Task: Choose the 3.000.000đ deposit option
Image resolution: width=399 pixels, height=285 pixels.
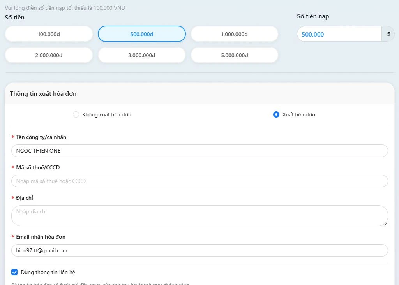Action: point(141,55)
